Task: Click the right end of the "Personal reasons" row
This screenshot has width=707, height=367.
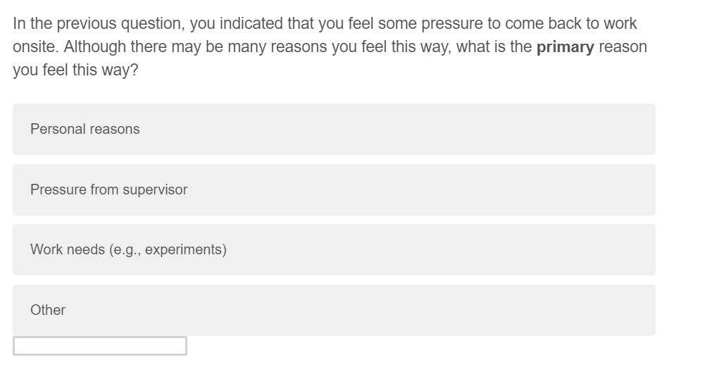Action: (x=634, y=130)
